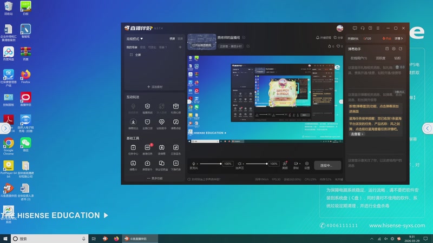Image resolution: width=433 pixels, height=243 pixels.
Task: Open the 读弹幕 icon in basic tools
Action: click(161, 147)
